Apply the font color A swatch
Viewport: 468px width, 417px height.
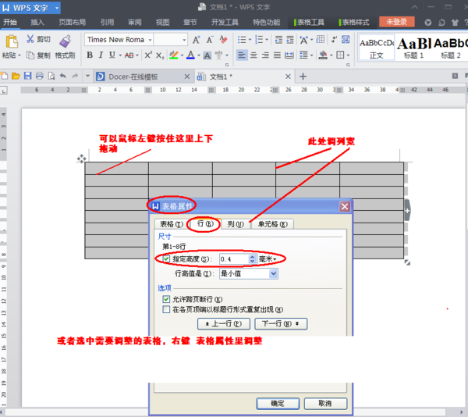190,55
